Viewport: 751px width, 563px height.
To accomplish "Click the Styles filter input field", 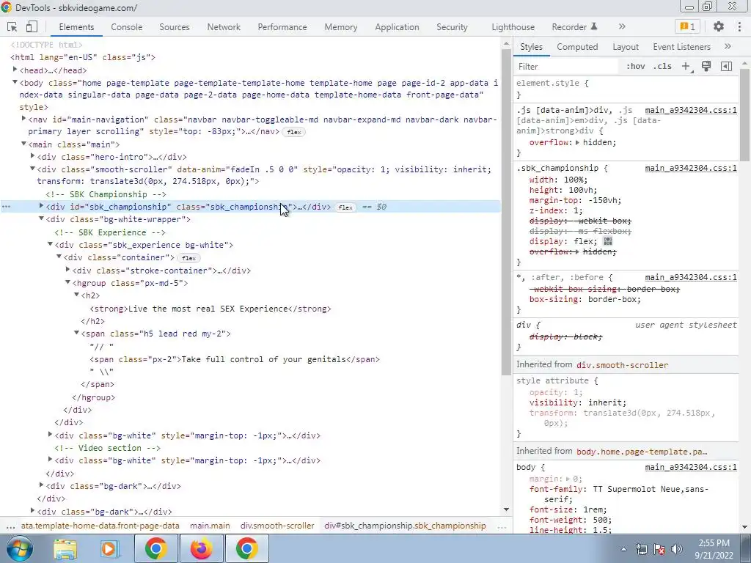I will point(568,67).
